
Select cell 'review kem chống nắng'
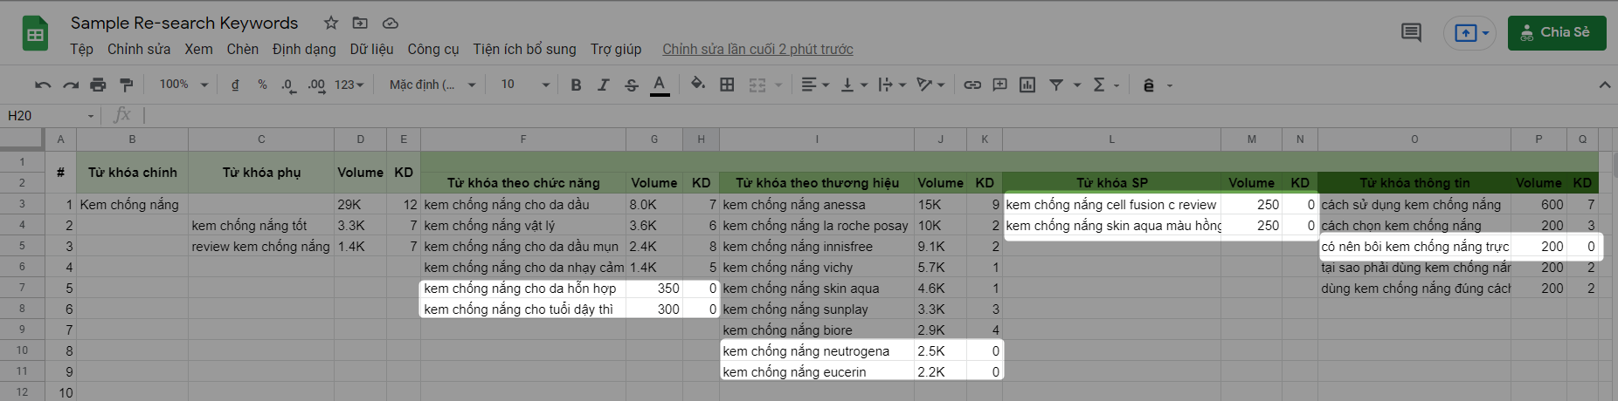pos(260,247)
